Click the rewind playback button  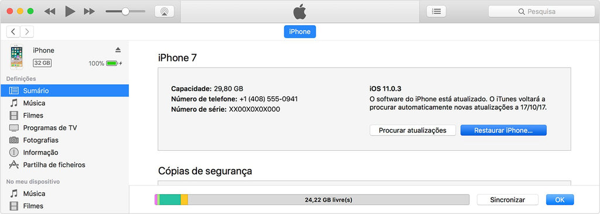click(x=50, y=12)
